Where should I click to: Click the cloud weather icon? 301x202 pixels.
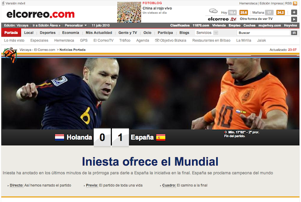(x=213, y=11)
